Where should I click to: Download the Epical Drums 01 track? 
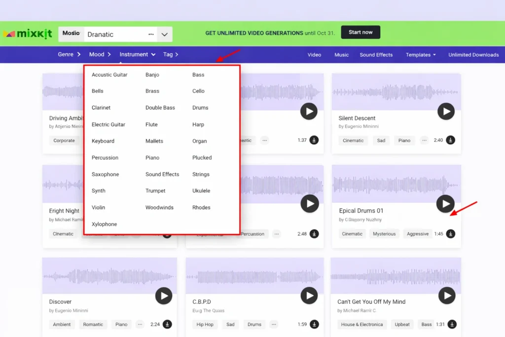pyautogui.click(x=450, y=234)
